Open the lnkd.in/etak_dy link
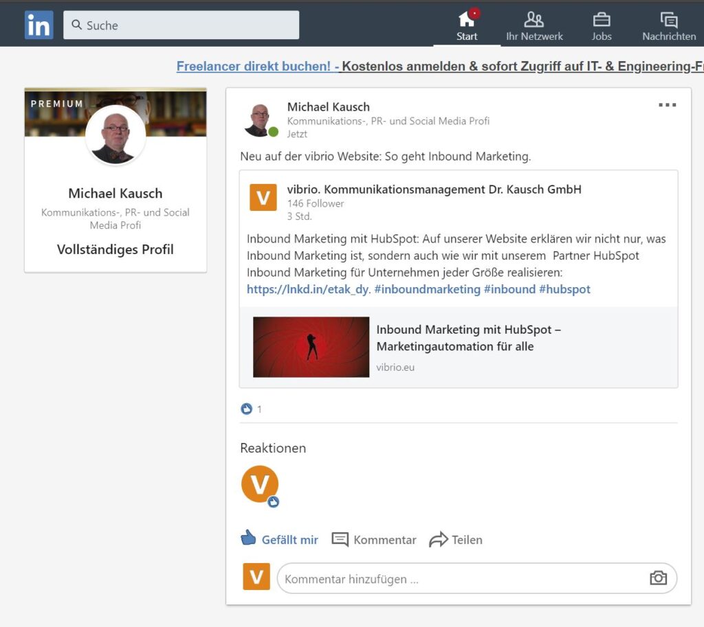704x627 pixels. (308, 289)
